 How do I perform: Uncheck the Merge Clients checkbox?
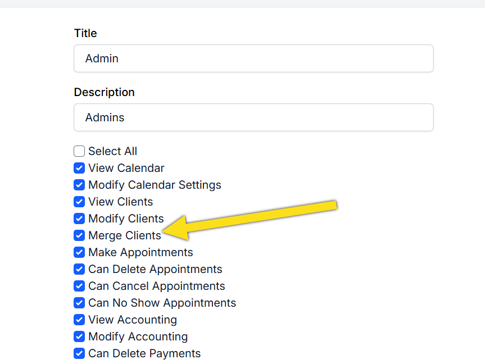pos(79,235)
